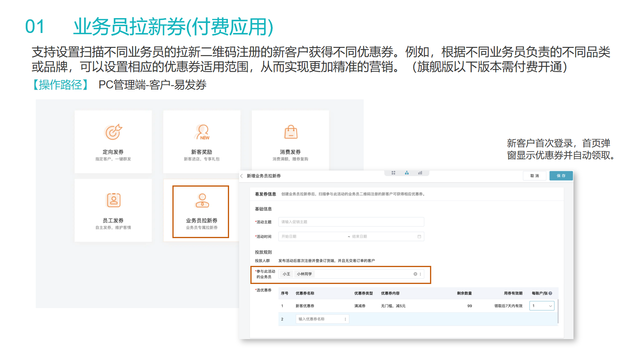Click the 优惠券类型 column header
The image size is (643, 362).
coord(364,293)
